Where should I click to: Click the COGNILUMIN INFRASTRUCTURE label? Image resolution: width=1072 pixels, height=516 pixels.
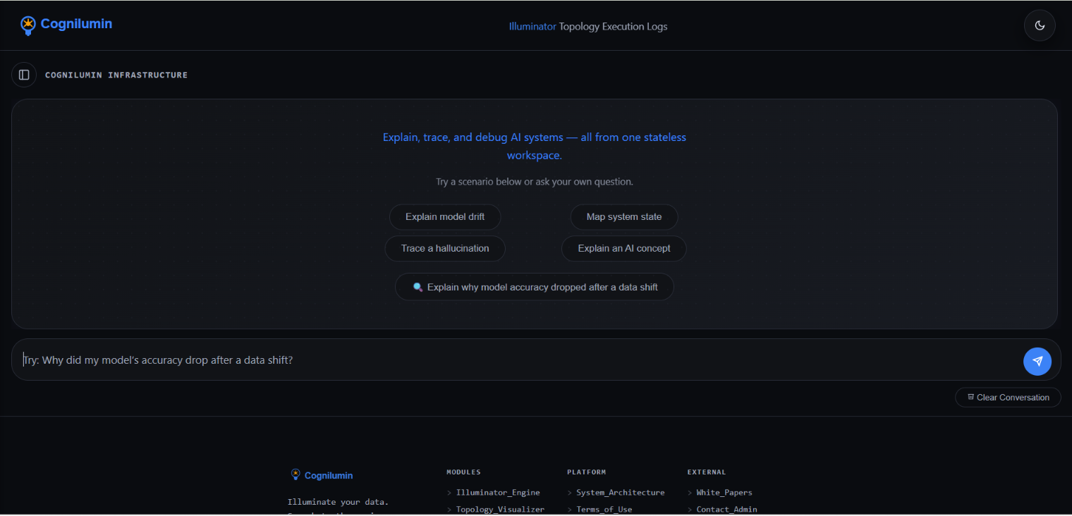(116, 75)
